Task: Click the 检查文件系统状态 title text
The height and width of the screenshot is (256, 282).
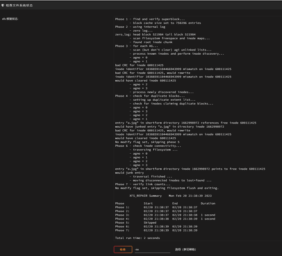Action: (19, 5)
